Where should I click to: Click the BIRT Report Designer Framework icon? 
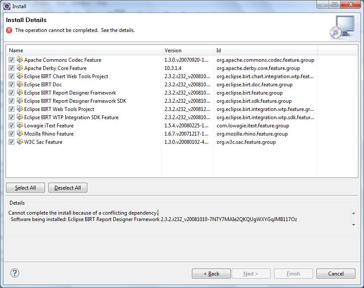20,93
